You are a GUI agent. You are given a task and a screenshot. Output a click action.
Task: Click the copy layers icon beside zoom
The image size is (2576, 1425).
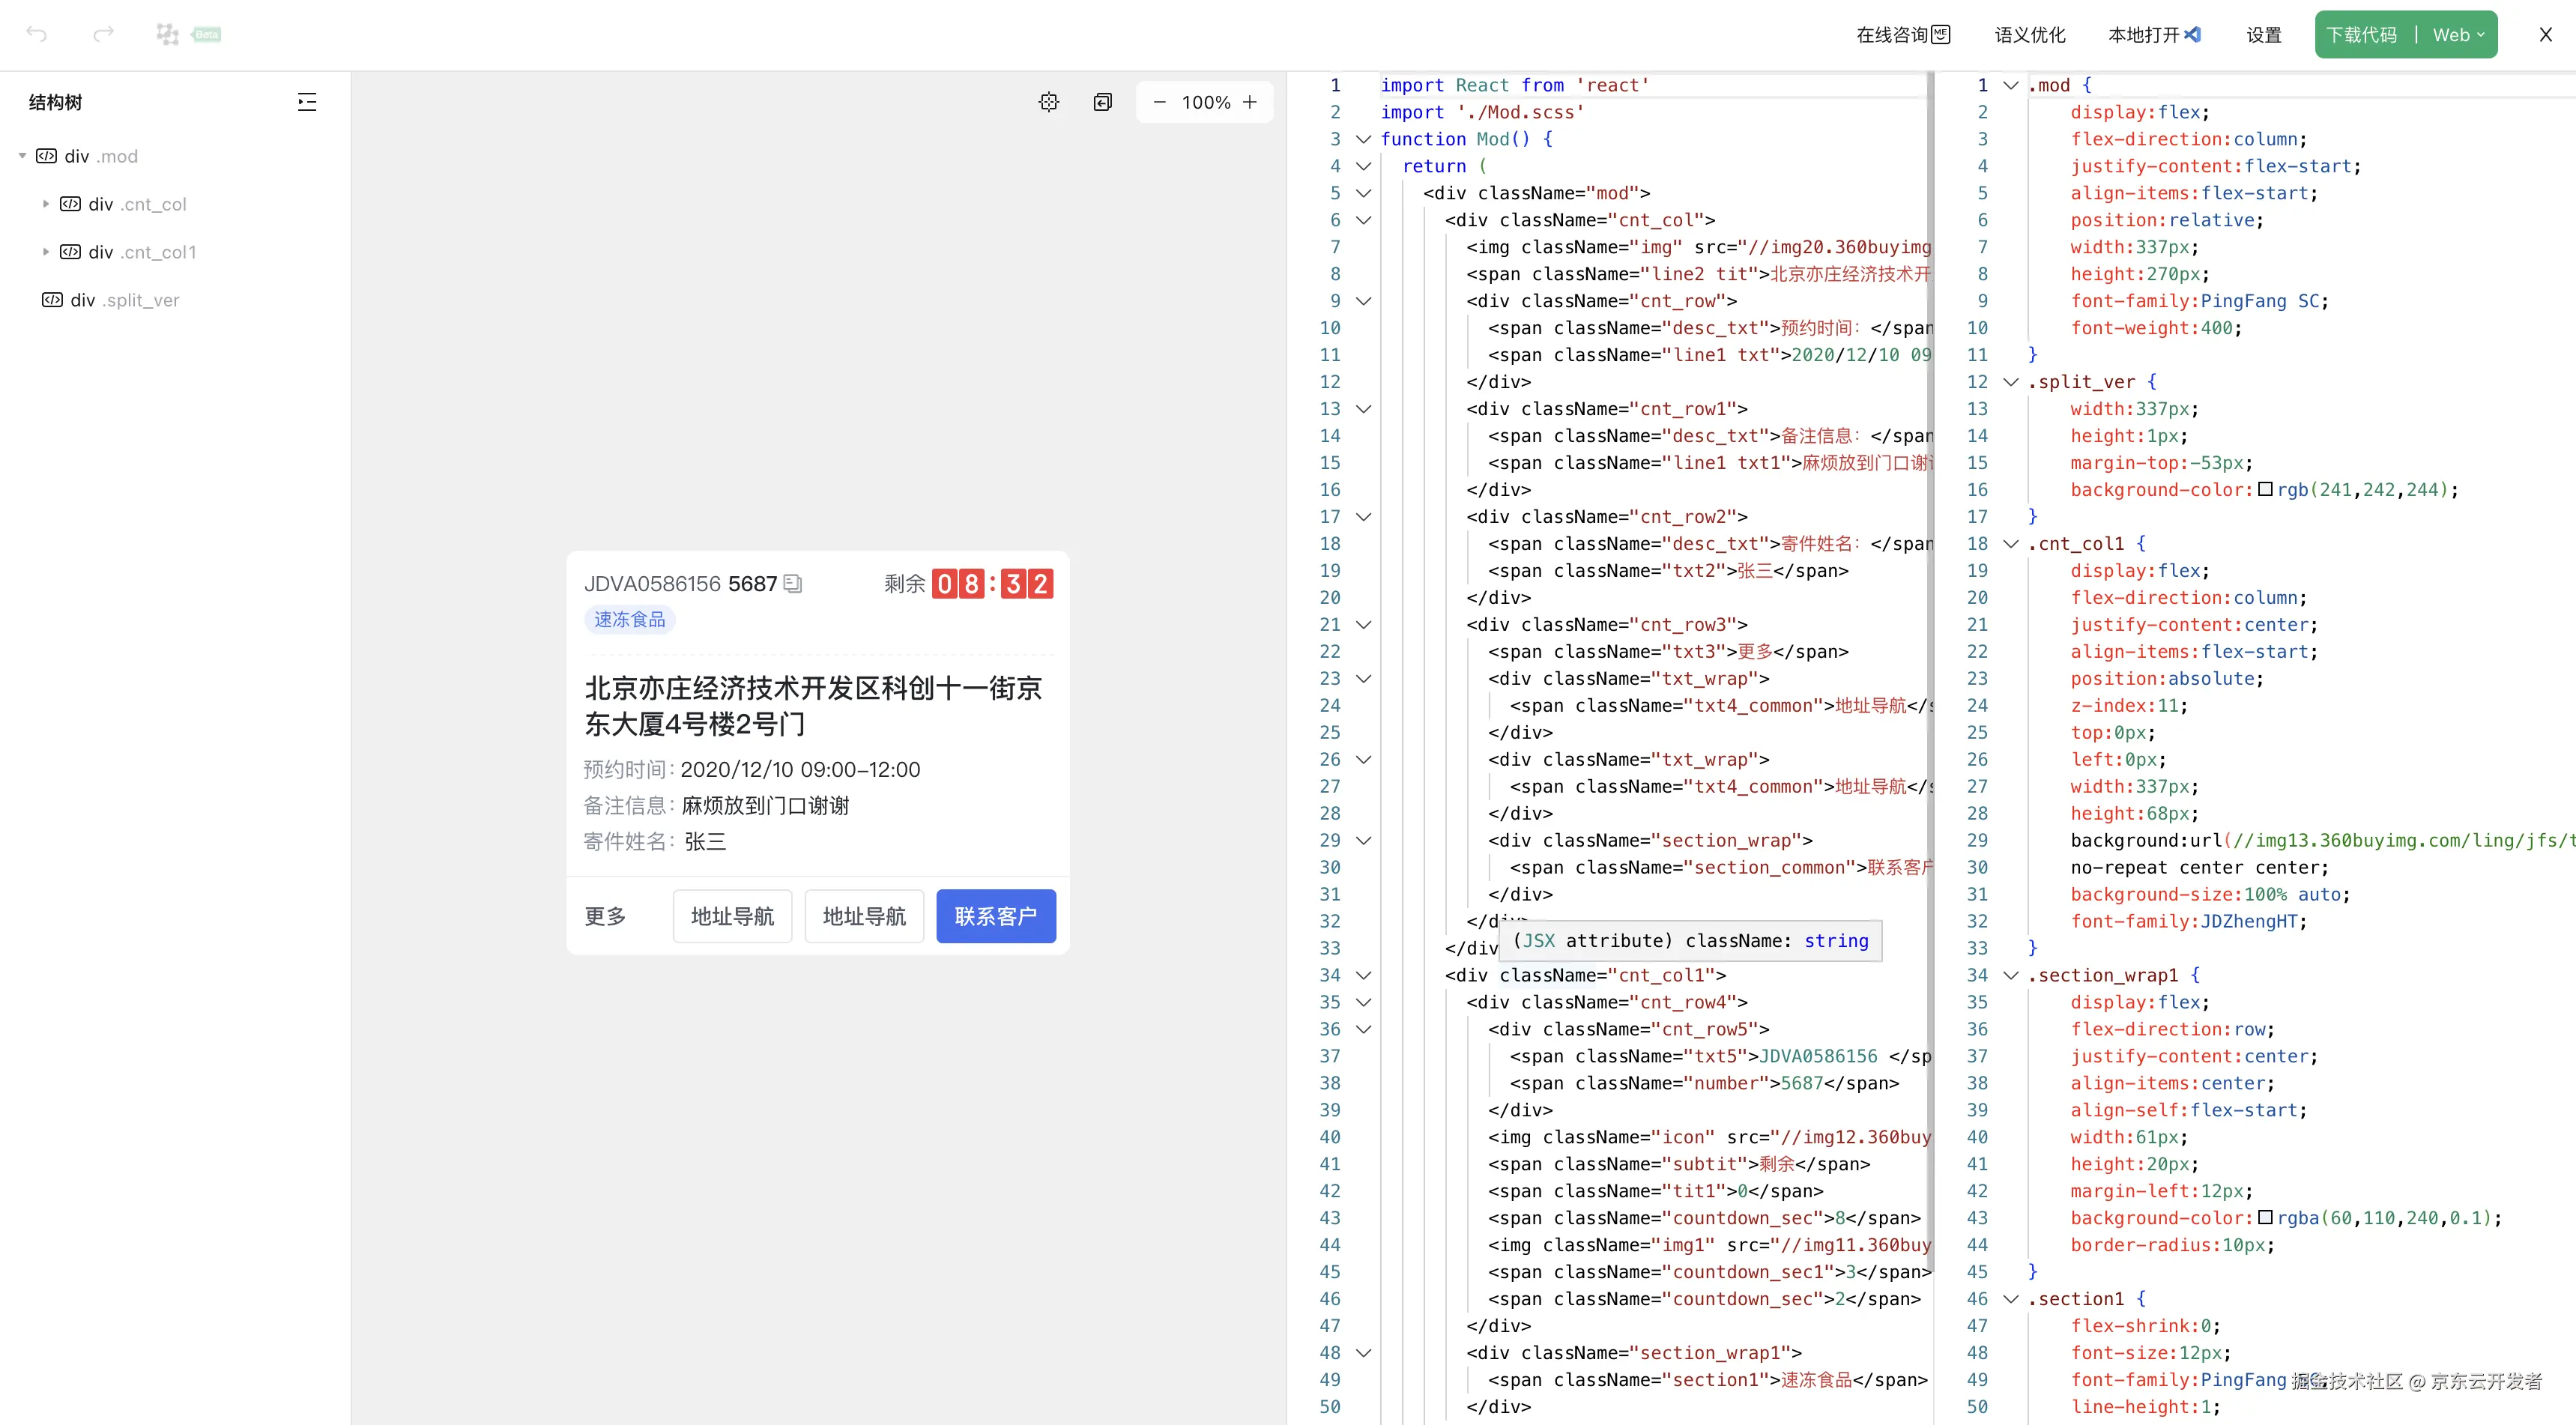(1102, 102)
